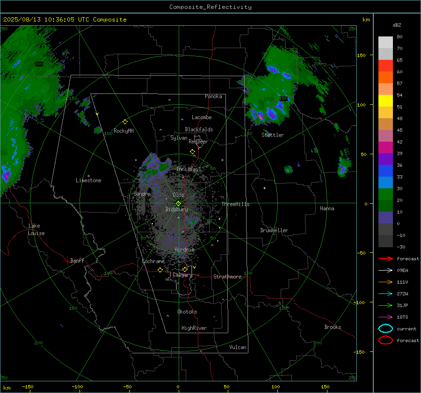Click the Strathmore city label
The width and height of the screenshot is (421, 393).
(x=227, y=277)
